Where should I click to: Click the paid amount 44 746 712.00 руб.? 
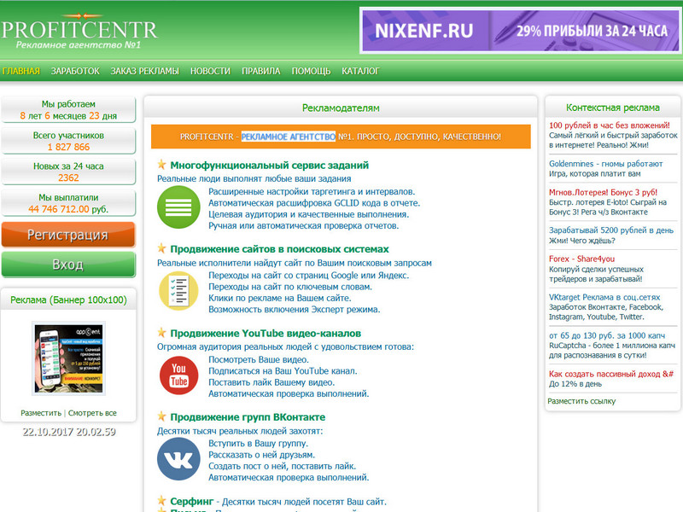click(x=68, y=209)
